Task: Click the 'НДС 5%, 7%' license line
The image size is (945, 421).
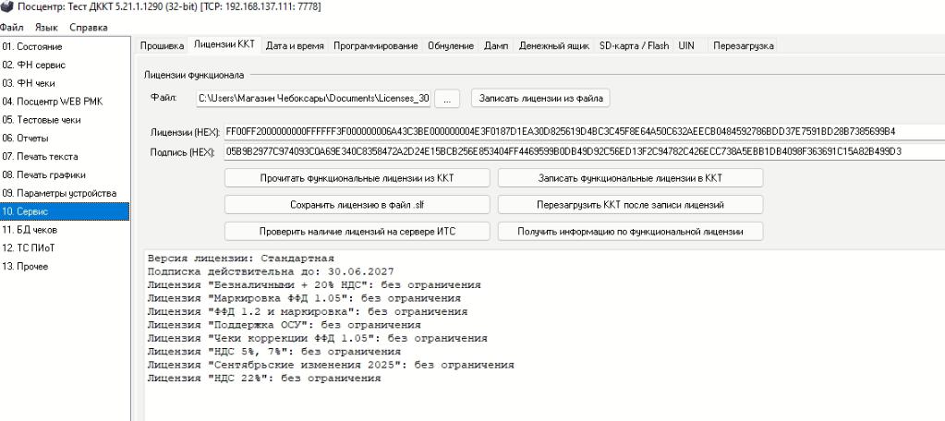Action: pos(273,351)
